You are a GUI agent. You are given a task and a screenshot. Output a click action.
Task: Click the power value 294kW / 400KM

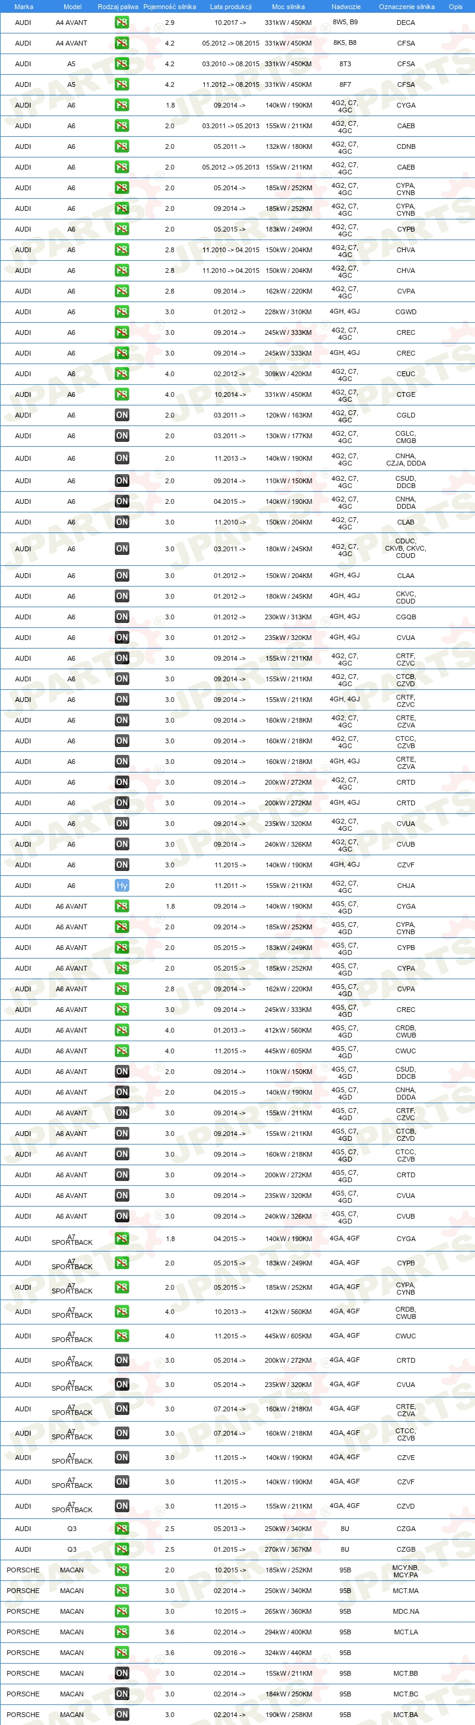tap(289, 1633)
